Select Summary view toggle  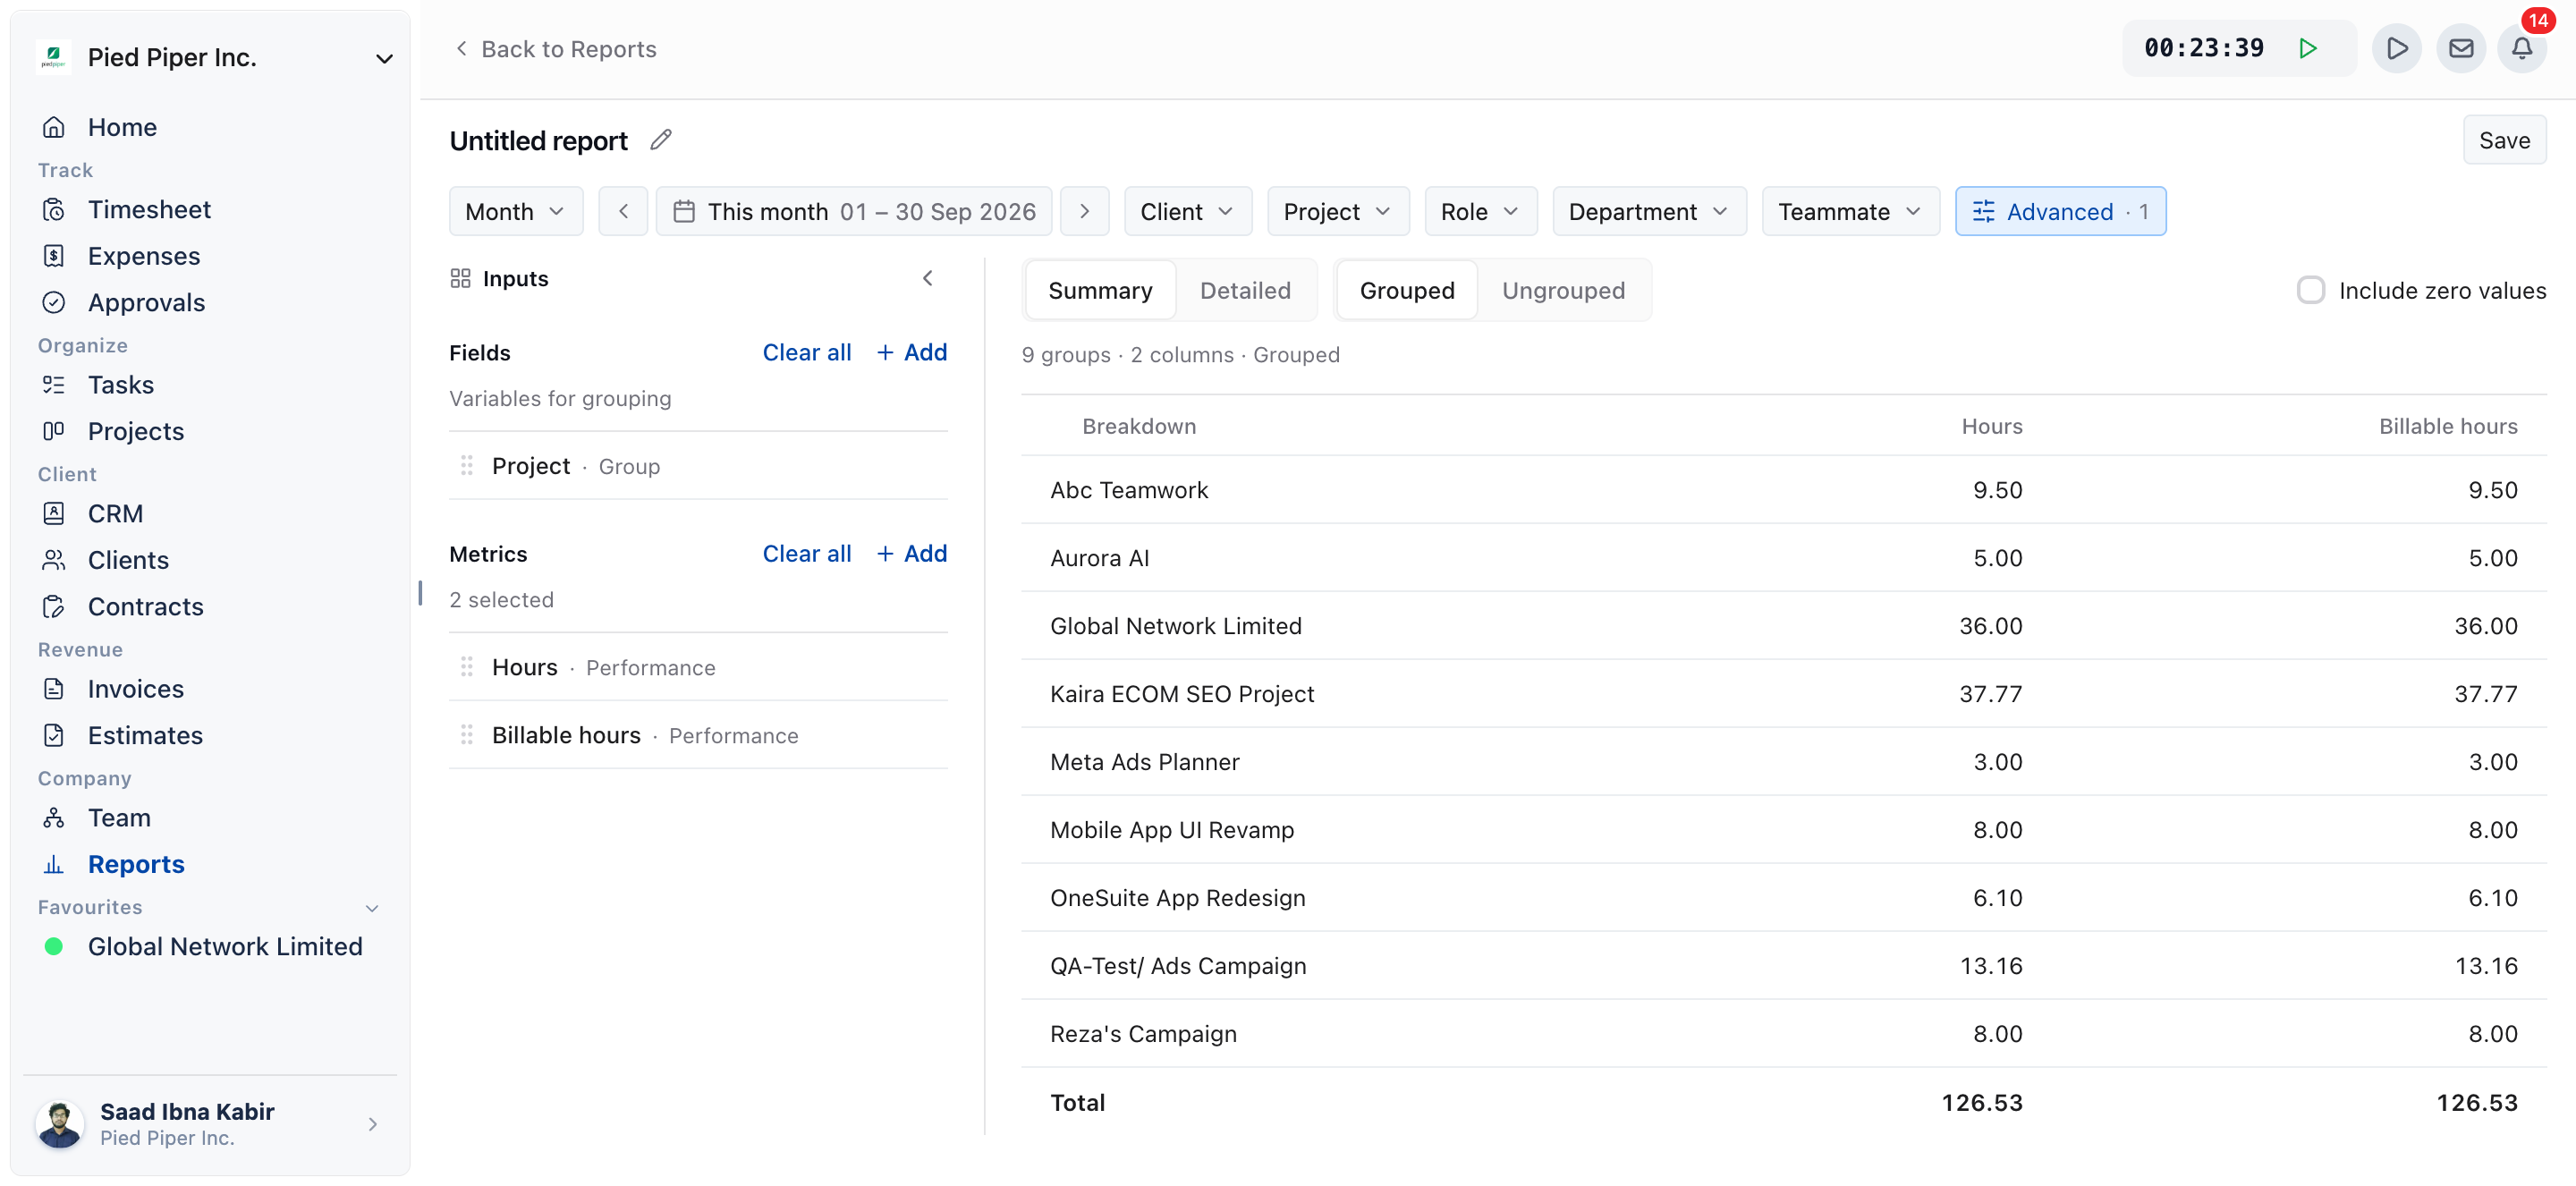(1100, 290)
